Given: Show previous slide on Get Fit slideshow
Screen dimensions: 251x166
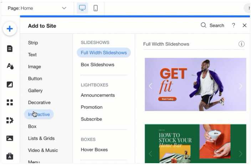Looking at the screenshot, I should pos(150,86).
